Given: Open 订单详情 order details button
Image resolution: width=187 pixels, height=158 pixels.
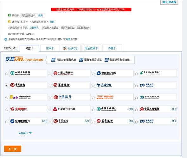Looking at the screenshot, I should (169, 2).
